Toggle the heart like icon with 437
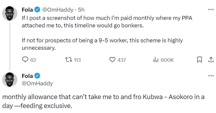216x113 pixels. [x=113, y=60]
